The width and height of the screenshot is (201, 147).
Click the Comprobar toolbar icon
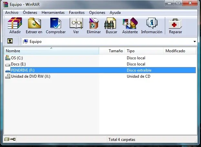[55, 23]
